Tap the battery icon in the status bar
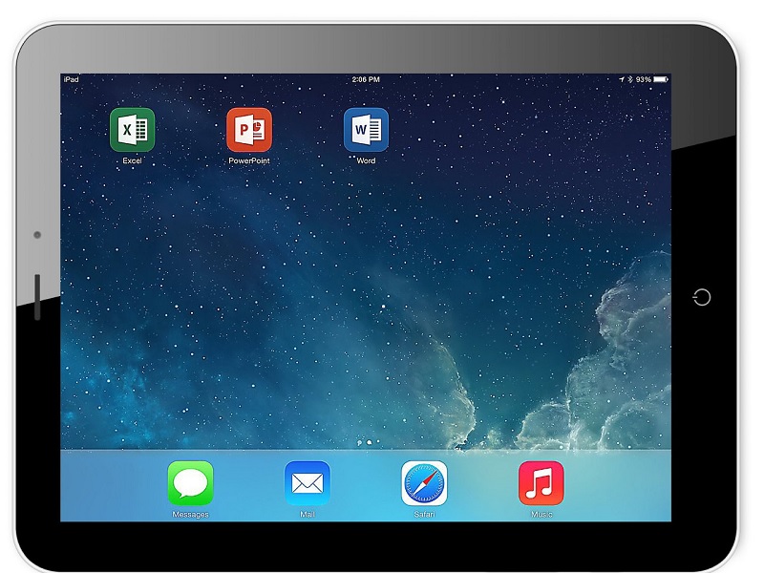 point(661,77)
